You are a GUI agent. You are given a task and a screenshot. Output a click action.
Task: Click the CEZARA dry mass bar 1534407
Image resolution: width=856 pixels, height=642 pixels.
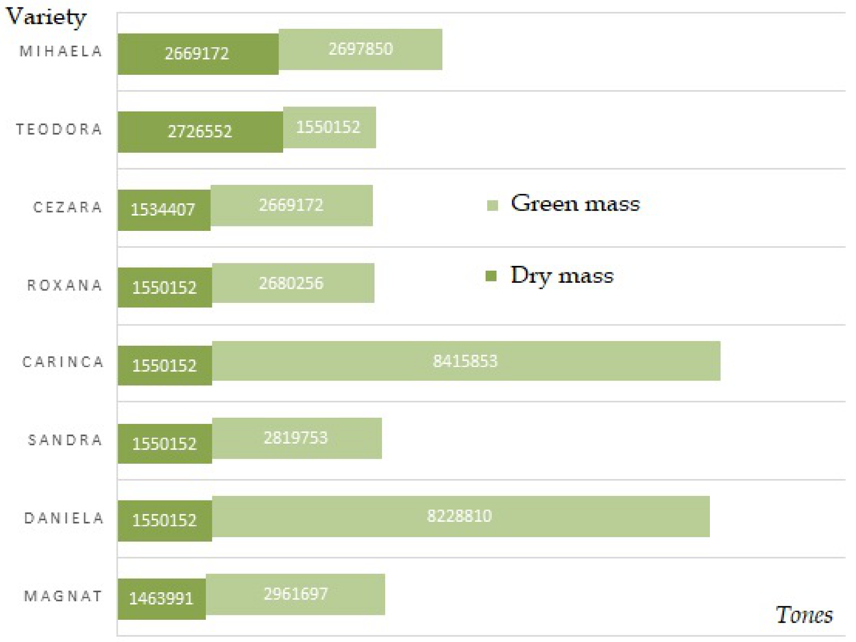point(164,210)
